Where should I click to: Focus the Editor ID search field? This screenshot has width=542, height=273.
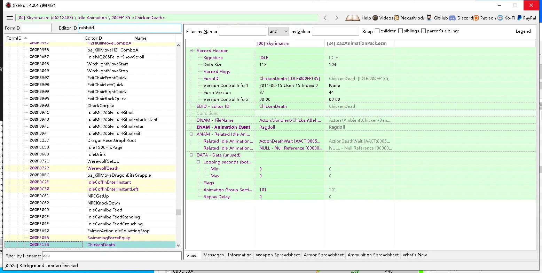pyautogui.click(x=129, y=28)
